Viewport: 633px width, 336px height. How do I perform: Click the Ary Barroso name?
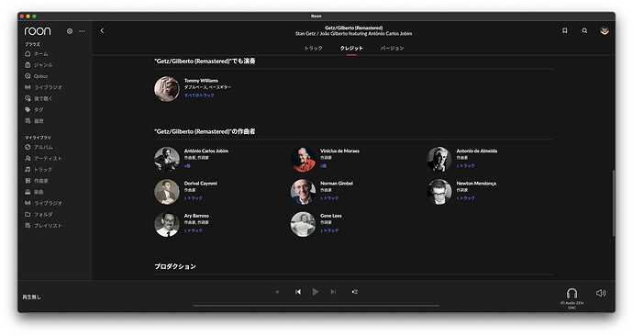196,216
